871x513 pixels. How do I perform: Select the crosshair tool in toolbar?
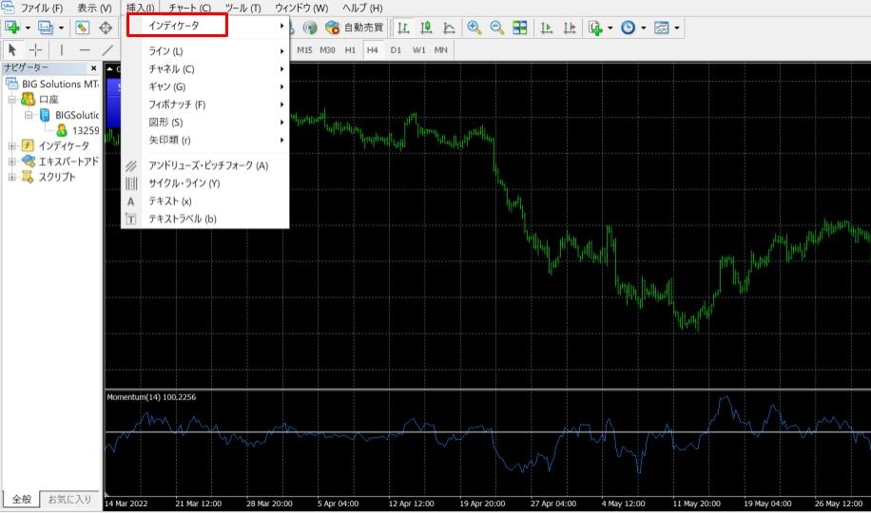click(35, 49)
